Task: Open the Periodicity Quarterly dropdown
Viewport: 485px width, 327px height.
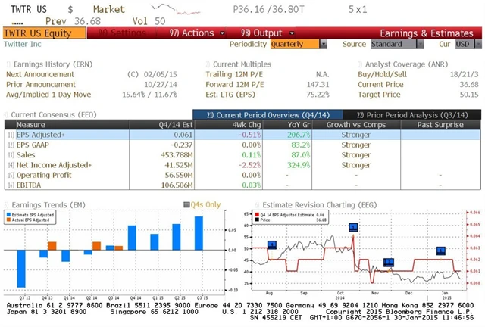Action: click(295, 44)
